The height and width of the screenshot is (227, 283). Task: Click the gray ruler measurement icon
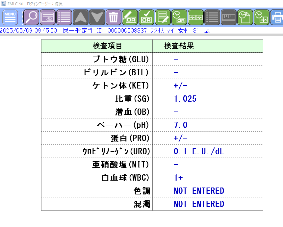pos(229,17)
